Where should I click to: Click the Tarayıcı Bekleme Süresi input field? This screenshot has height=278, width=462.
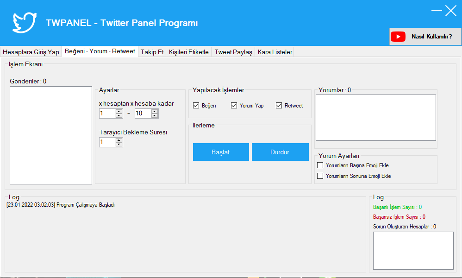107,142
